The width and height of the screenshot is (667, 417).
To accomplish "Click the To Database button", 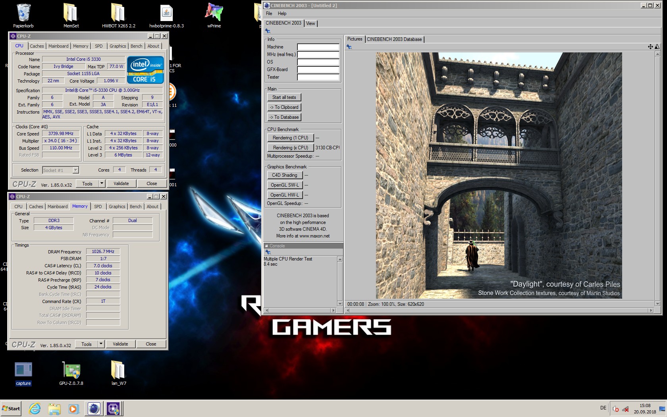I will [284, 117].
